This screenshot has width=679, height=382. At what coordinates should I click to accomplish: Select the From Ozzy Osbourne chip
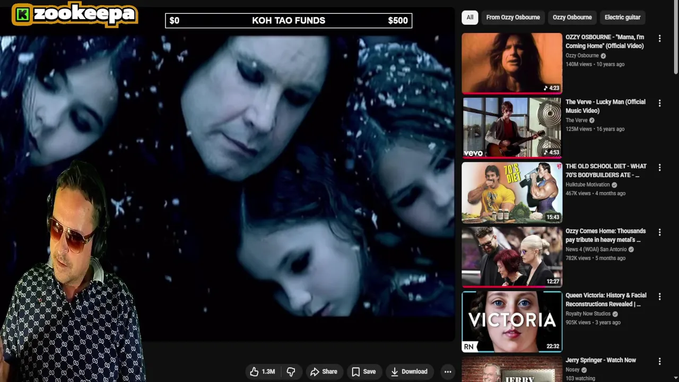[x=513, y=18]
